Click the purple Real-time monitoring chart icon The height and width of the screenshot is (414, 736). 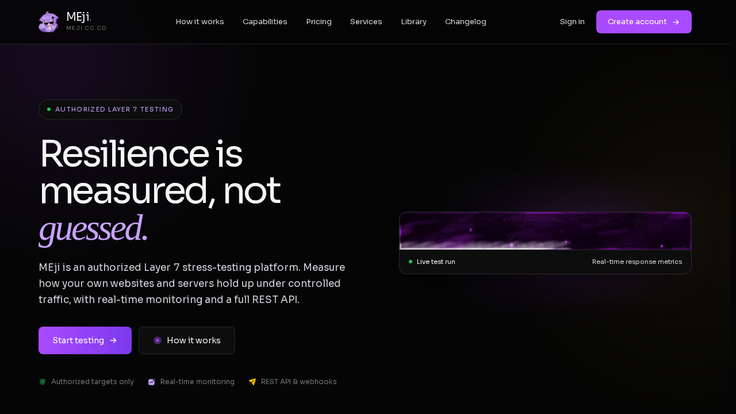click(x=152, y=382)
